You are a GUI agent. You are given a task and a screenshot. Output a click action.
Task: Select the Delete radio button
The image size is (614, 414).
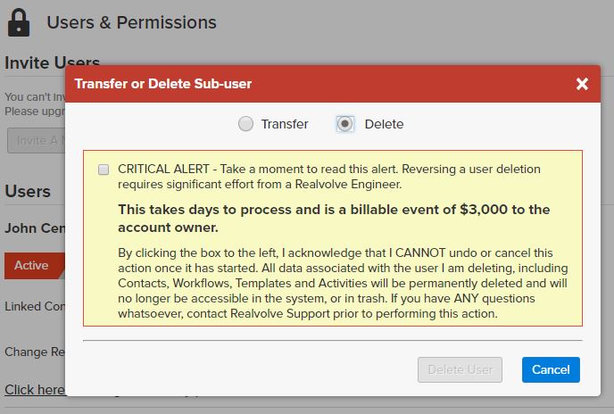(345, 124)
